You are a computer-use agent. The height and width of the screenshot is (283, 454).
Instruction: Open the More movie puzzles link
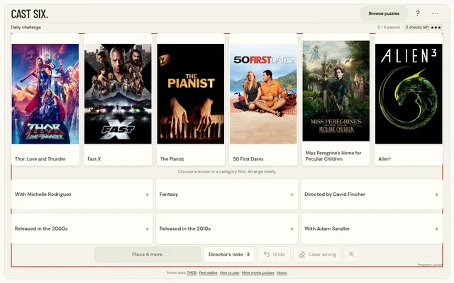[x=258, y=272]
